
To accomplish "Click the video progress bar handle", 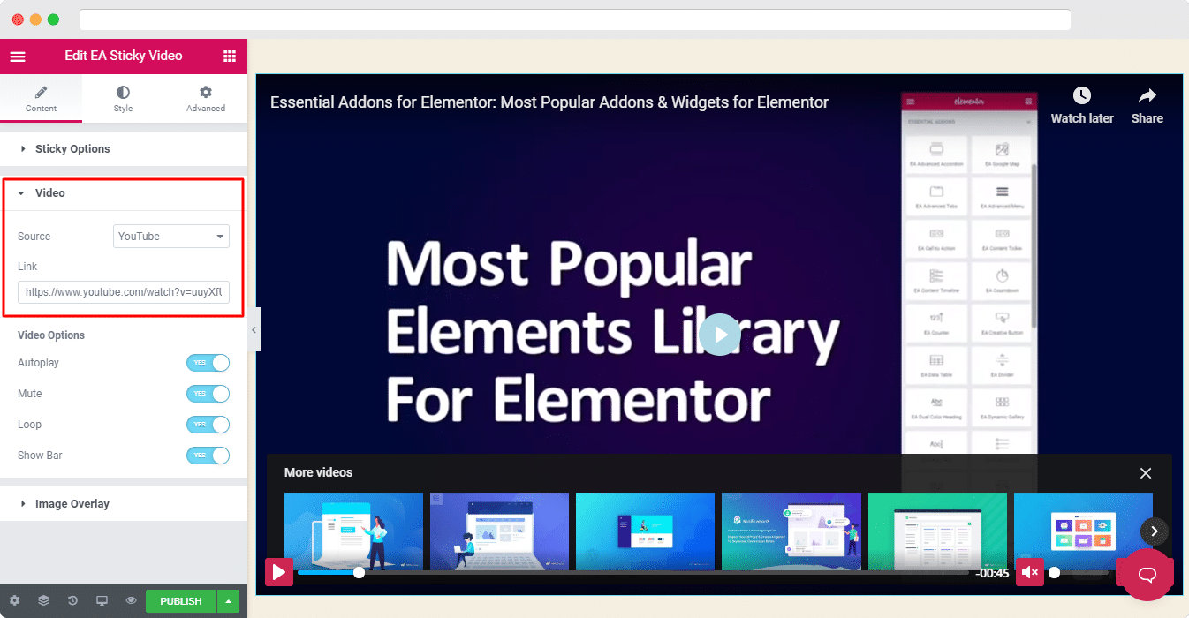I will (x=359, y=572).
